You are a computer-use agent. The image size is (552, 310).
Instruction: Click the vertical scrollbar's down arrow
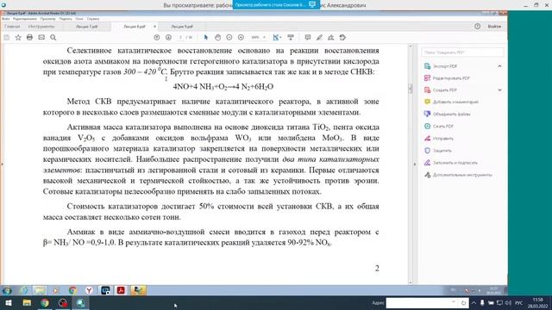(x=411, y=282)
